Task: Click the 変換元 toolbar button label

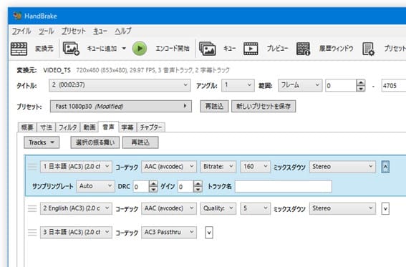Action: (x=44, y=49)
